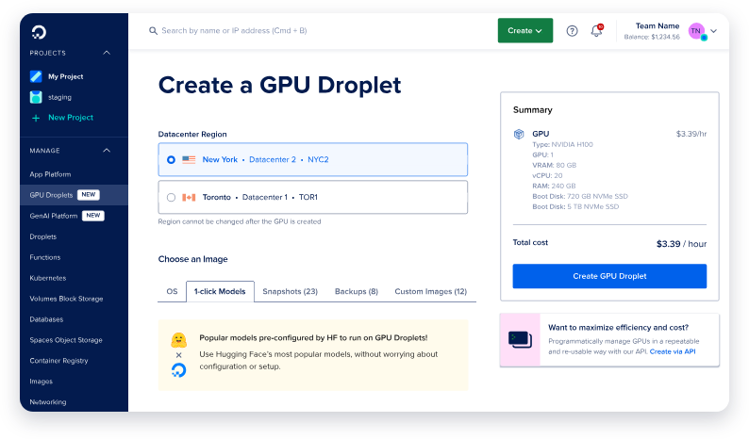
Task: Select the Toronto TOR1 radio button
Action: (x=171, y=197)
